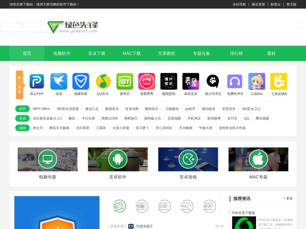Viewport: 306px width, 229px height.
Task: Open the 电脑软件 nav tab
Action: tap(62, 53)
